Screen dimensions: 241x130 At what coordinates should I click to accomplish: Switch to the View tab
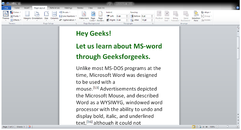click(x=90, y=8)
